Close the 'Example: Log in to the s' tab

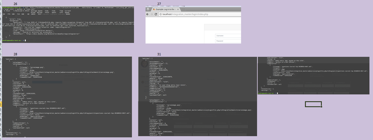click(178, 9)
